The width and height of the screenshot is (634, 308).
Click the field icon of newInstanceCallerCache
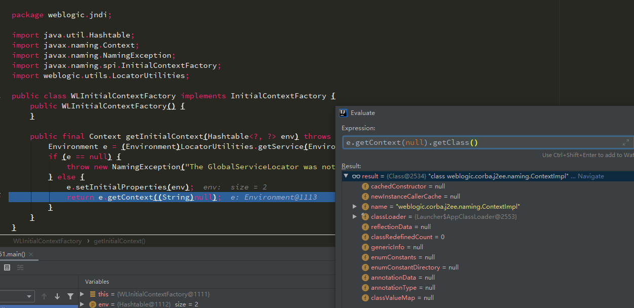pyautogui.click(x=365, y=197)
